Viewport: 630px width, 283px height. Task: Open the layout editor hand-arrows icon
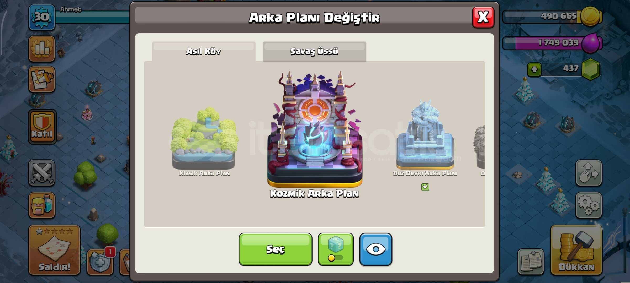pos(589,173)
